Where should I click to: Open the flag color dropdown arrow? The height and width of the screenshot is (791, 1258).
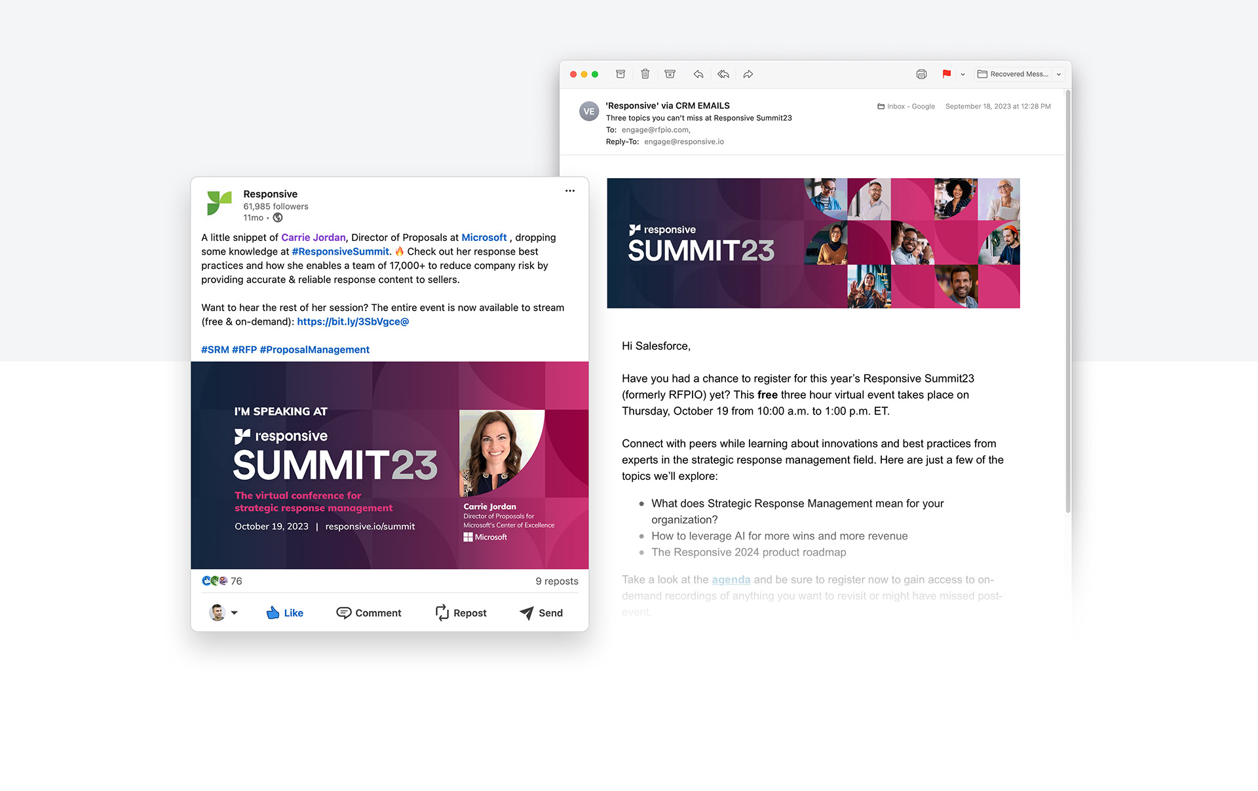pyautogui.click(x=963, y=75)
